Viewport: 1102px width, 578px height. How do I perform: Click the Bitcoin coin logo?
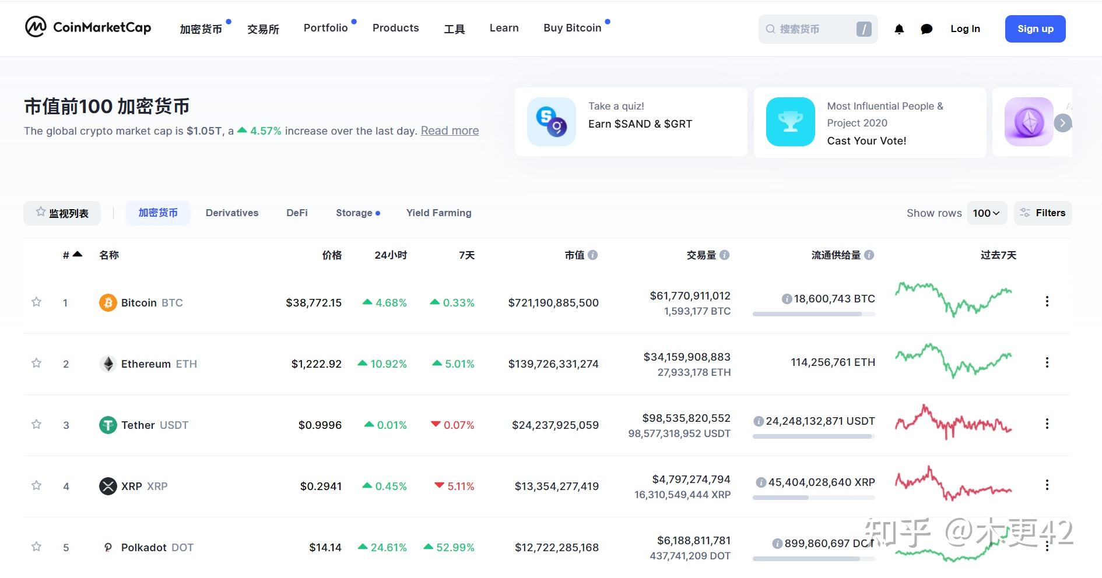(108, 302)
